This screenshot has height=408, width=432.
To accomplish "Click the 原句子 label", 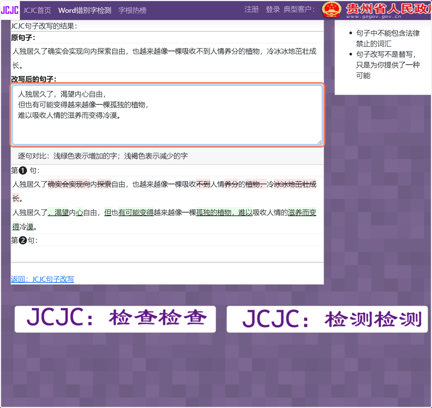I will tap(23, 38).
